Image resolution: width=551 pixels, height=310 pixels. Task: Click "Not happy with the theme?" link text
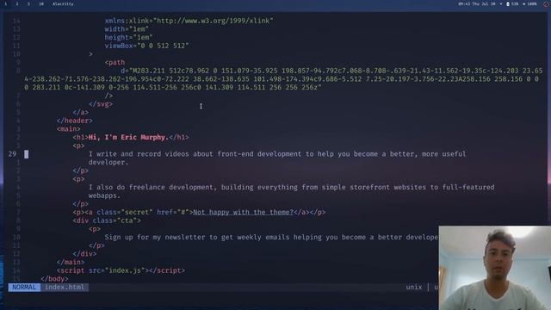243,213
